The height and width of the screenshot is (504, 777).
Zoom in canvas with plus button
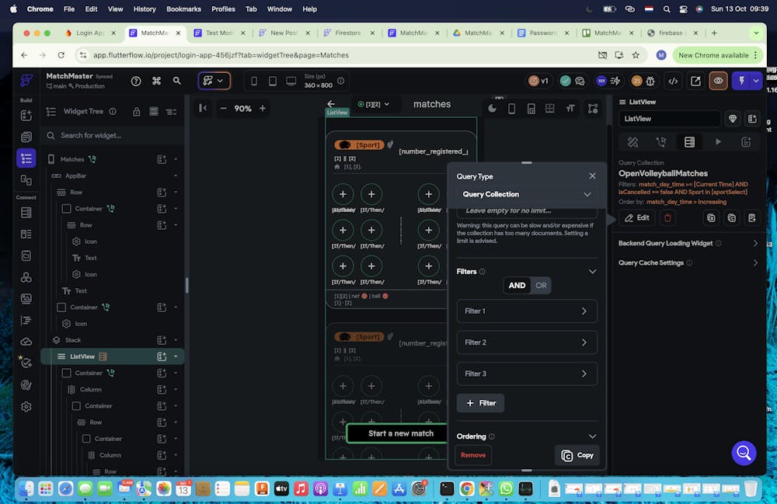(x=263, y=108)
